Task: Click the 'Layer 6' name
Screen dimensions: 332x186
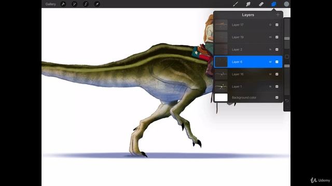Action: coord(237,62)
